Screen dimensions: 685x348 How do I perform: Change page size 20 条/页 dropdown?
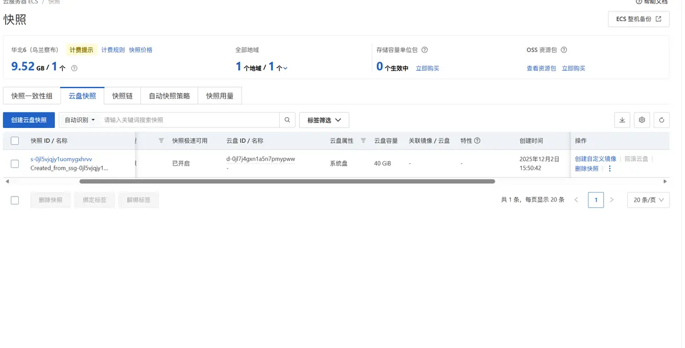click(x=648, y=200)
